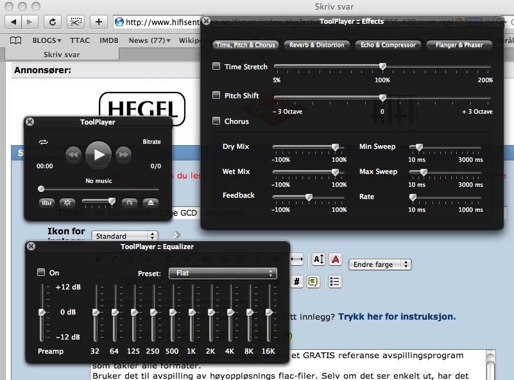Click the curved-arrow button beside eject
Image resolution: width=514 pixels, height=380 pixels.
click(130, 202)
